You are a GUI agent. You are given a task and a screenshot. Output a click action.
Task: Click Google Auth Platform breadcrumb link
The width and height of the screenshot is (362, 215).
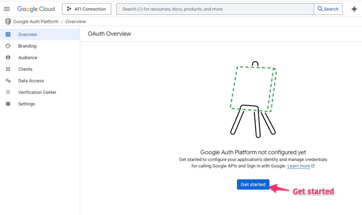point(36,22)
